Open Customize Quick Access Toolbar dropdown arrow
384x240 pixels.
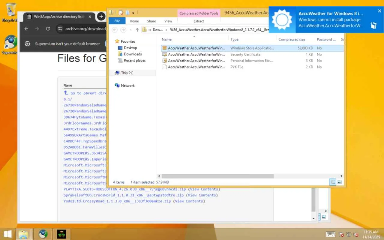click(133, 13)
